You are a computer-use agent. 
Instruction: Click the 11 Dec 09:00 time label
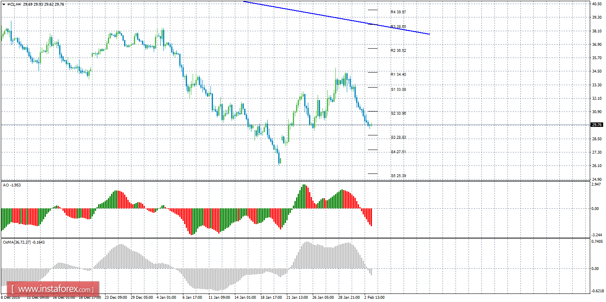[x=38, y=297]
